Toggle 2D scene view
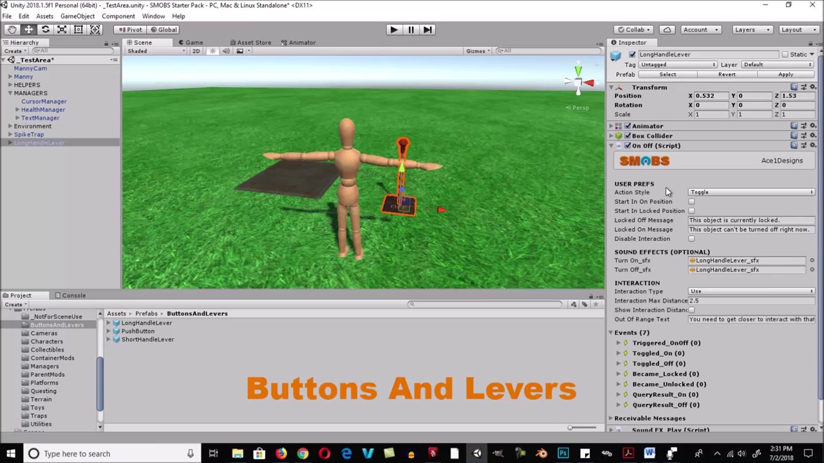This screenshot has width=824, height=463. click(196, 51)
